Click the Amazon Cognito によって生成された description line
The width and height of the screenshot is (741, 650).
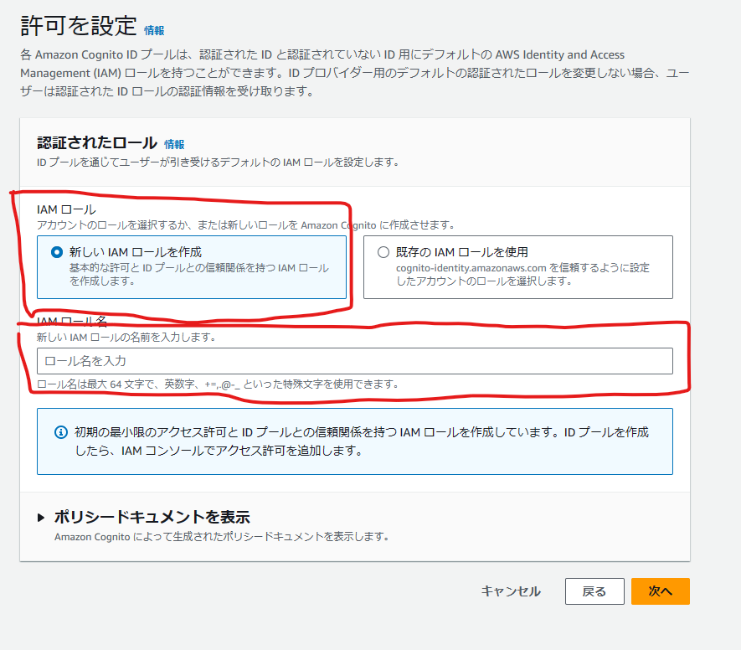click(222, 537)
